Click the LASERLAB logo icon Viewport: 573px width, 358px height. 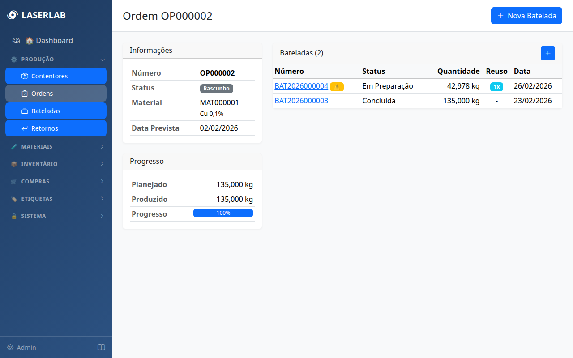point(13,15)
